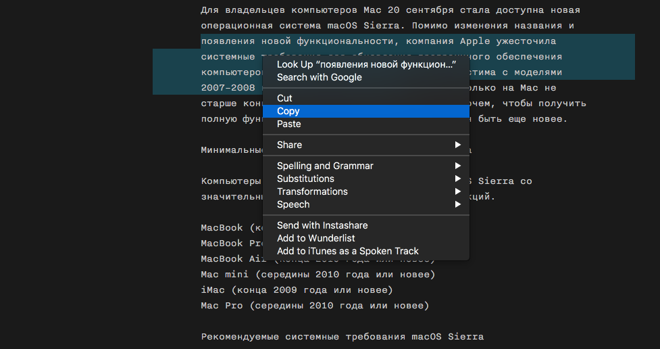The width and height of the screenshot is (660, 349).
Task: Click Paste in the context menu
Action: point(288,124)
